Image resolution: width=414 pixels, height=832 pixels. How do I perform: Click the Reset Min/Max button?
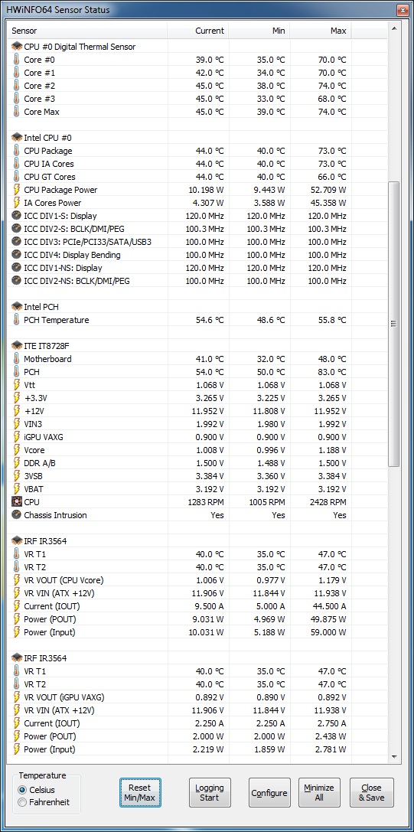[x=140, y=793]
